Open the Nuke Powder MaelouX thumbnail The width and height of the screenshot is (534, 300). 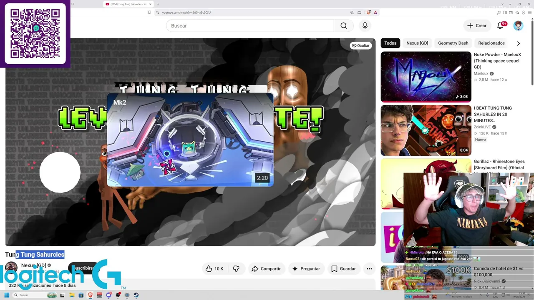[x=426, y=77]
